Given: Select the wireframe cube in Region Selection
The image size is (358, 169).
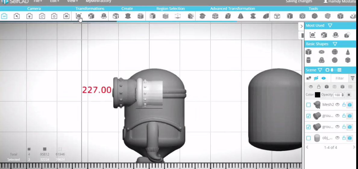Looking at the screenshot, I should click(x=177, y=16).
